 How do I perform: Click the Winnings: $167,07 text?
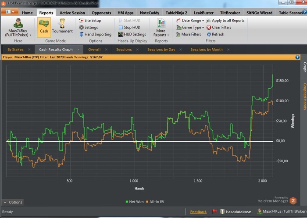click(88, 57)
